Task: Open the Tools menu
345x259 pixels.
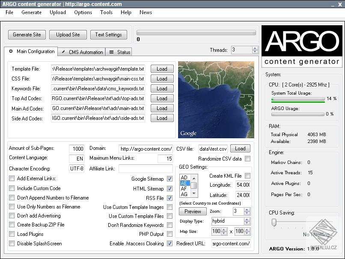Action: [106, 12]
